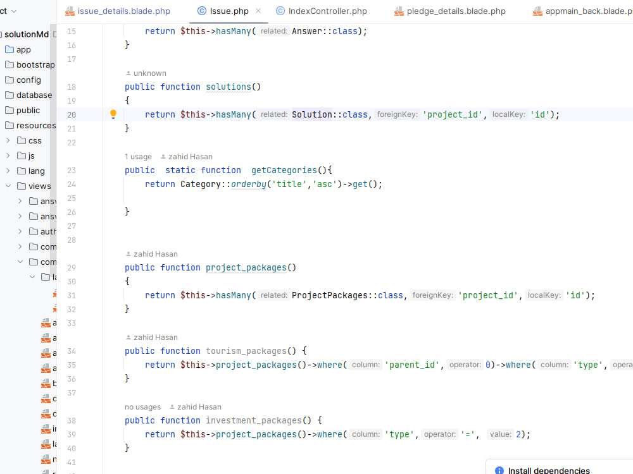Viewport: 633px width, 474px height.
Task: Click Solution::class on line 20
Action: [x=329, y=114]
